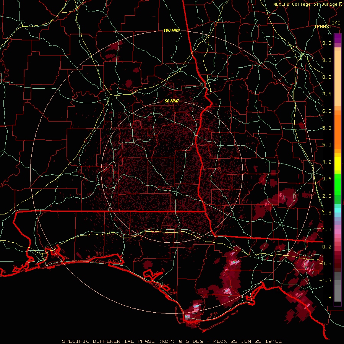
Task: Click the 8.2 scale value
Action: coord(327,77)
